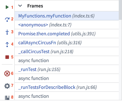Viewport: 122px width, 101px height.
Task: Collapse the Frames section chevron
Action: click(x=20, y=6)
